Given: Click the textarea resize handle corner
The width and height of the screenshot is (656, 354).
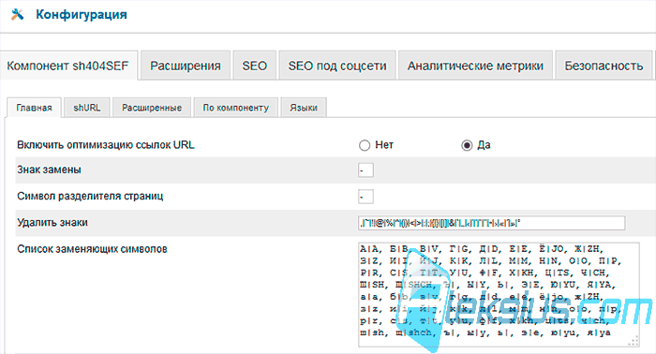Looking at the screenshot, I should (634, 342).
